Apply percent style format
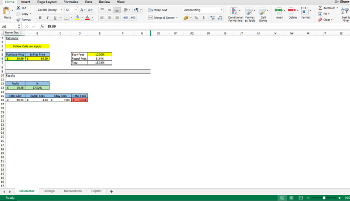This screenshot has width=350, height=201. click(x=196, y=18)
